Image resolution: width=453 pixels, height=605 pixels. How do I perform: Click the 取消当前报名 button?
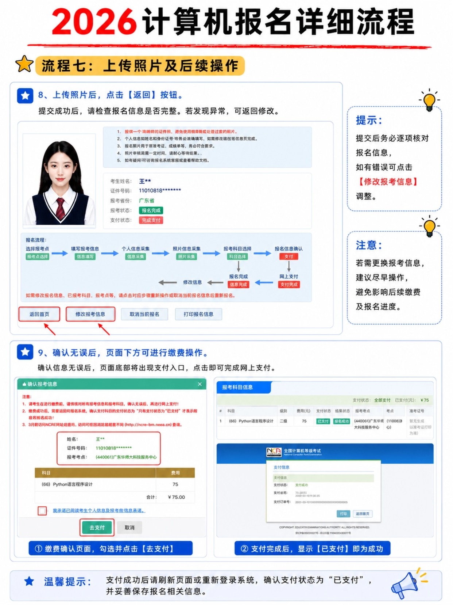tap(144, 314)
